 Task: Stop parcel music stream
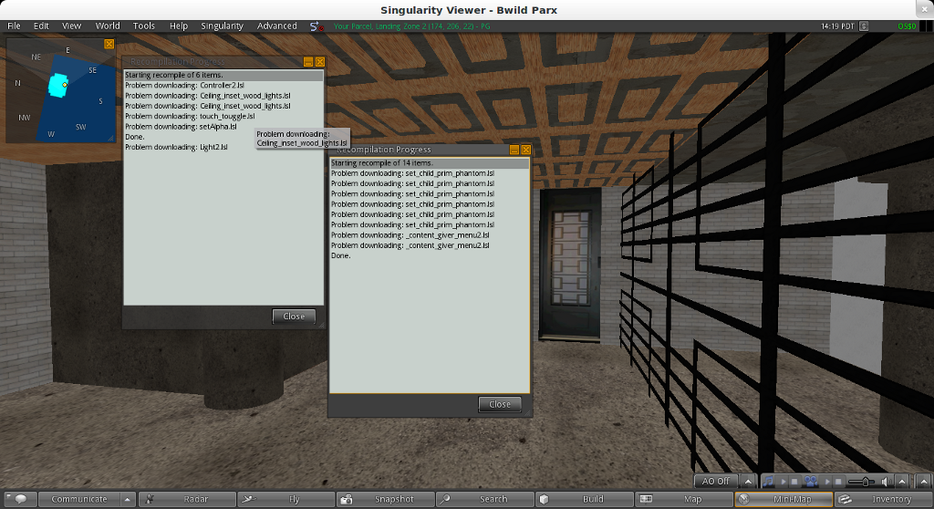click(794, 482)
